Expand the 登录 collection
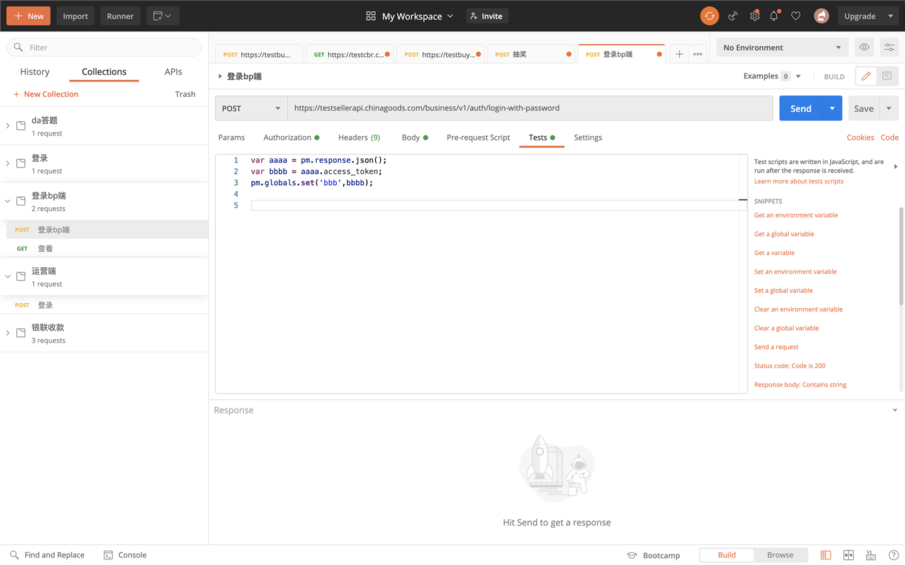The width and height of the screenshot is (905, 565). 8,163
